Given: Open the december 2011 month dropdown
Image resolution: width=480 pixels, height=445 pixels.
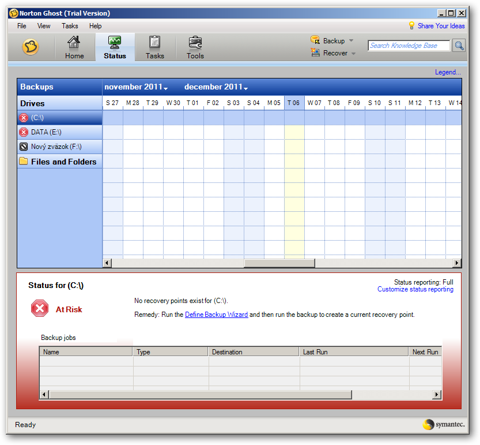Looking at the screenshot, I should pos(245,88).
